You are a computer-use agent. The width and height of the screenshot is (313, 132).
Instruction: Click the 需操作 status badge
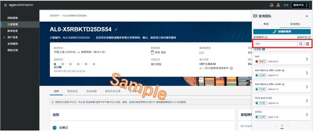pos(261,62)
